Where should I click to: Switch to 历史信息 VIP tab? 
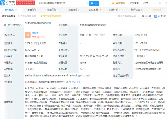coord(159,9)
